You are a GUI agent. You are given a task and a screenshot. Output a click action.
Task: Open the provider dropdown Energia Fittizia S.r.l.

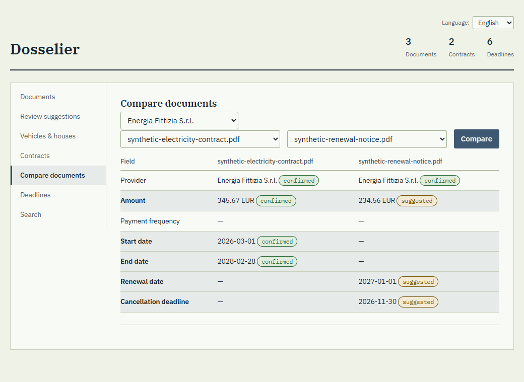click(x=179, y=121)
